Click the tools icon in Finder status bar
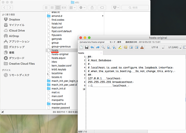186x133 pixels. click(x=3, y=112)
